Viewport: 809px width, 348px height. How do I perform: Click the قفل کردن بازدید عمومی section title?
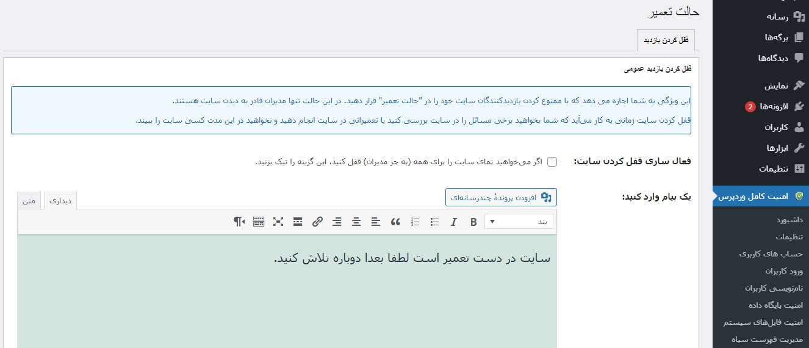tap(658, 69)
